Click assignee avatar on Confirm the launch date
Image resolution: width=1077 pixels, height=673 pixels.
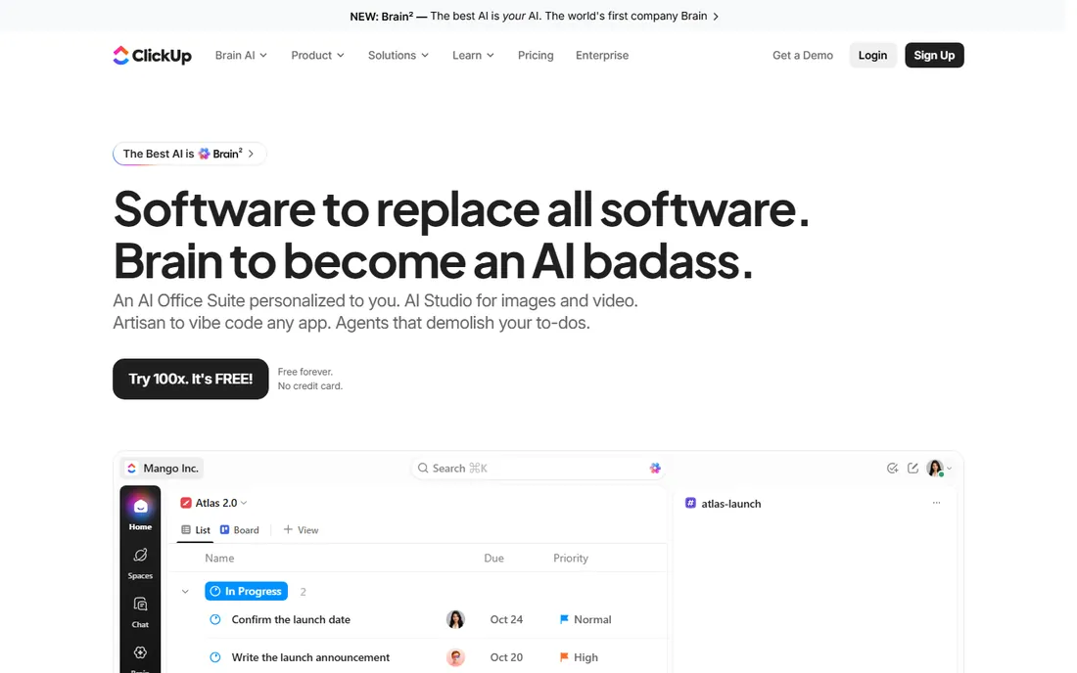(x=455, y=619)
